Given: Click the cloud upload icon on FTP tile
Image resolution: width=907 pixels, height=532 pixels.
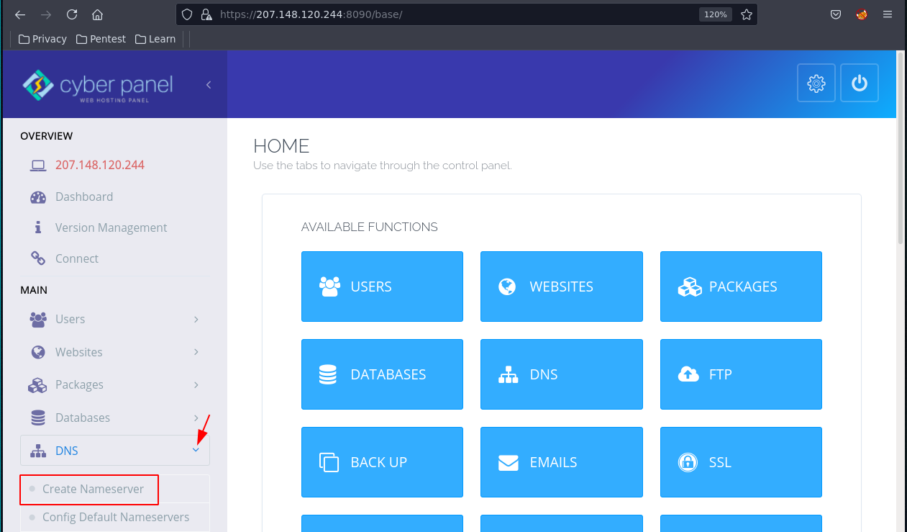Looking at the screenshot, I should (x=688, y=374).
